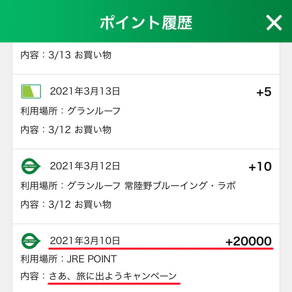Tap 利用場所:JRE POINT text
The image size is (292, 292).
point(69,259)
